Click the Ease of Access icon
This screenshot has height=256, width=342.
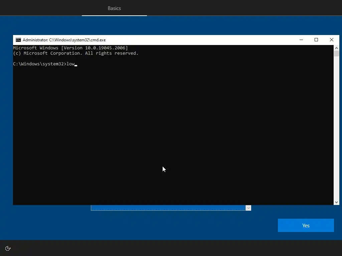tap(8, 248)
